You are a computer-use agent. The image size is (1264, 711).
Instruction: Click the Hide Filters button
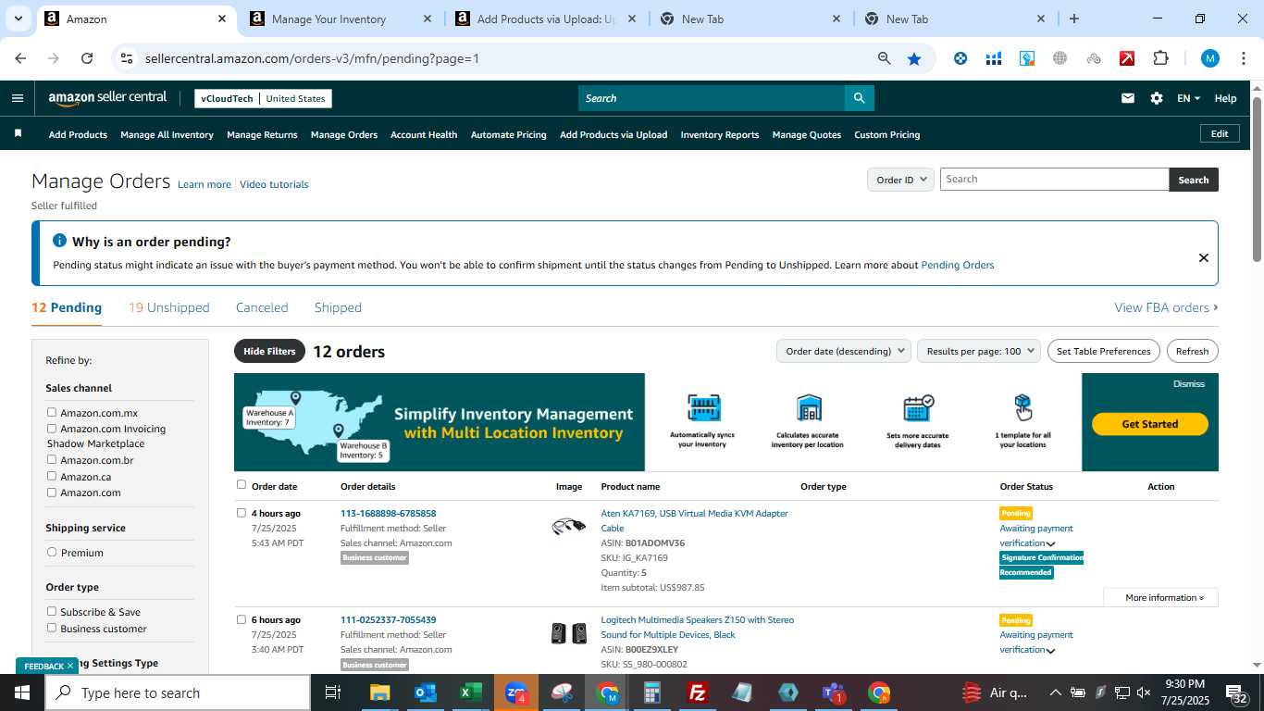pyautogui.click(x=269, y=351)
